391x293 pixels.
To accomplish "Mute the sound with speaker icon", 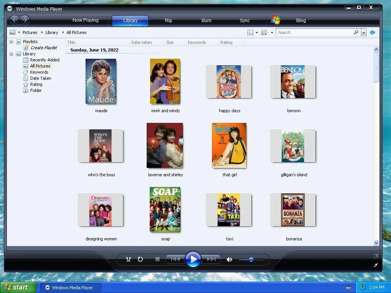I will tap(229, 259).
